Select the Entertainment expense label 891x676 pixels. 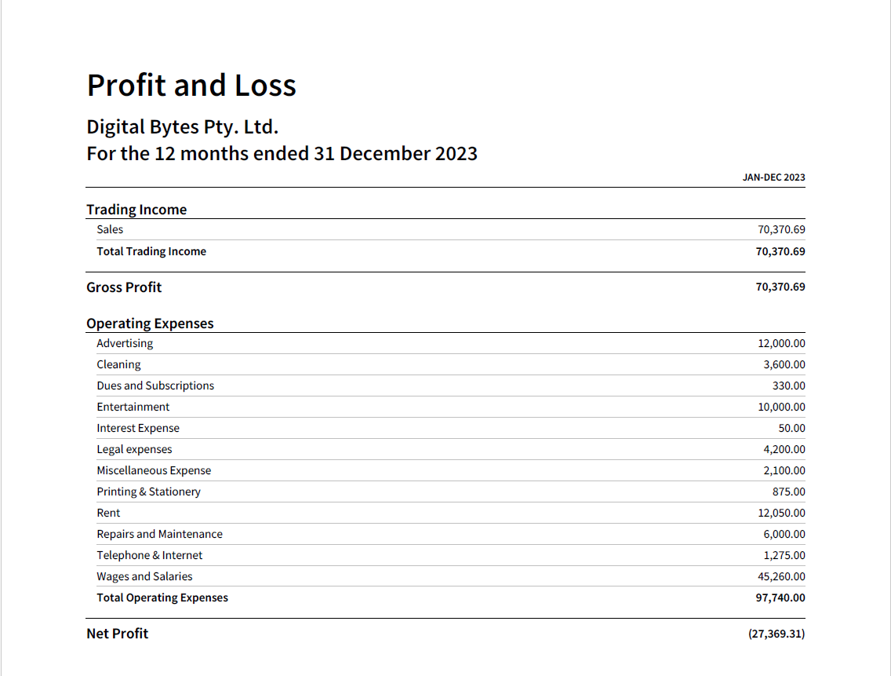pos(133,407)
